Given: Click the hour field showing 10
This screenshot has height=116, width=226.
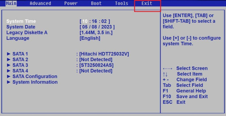Looking at the screenshot, I should [x=85, y=21].
